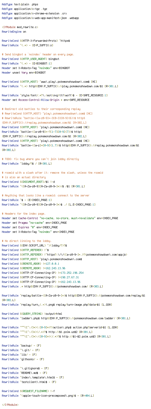Viewport: 151px width, 409px height.
Task: Click the rule redirecting to 'http://$1-$2.psim.us$3'
Action: coord(56,336)
